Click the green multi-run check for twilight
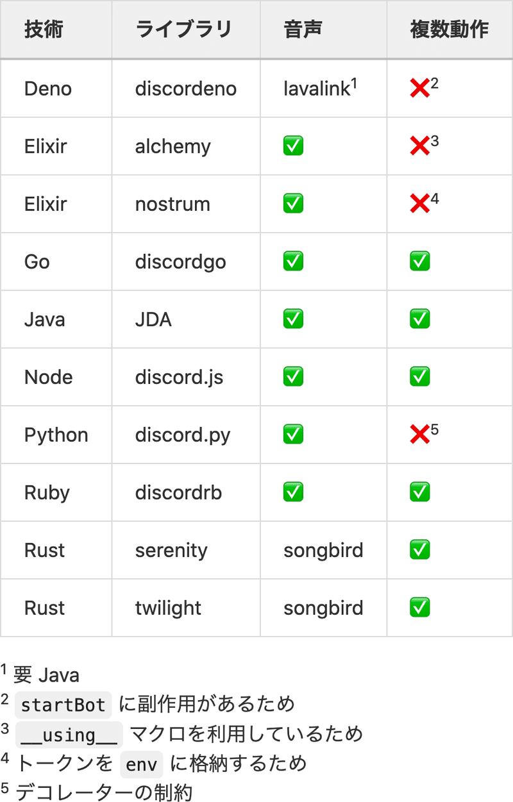This screenshot has width=513, height=802. (420, 608)
